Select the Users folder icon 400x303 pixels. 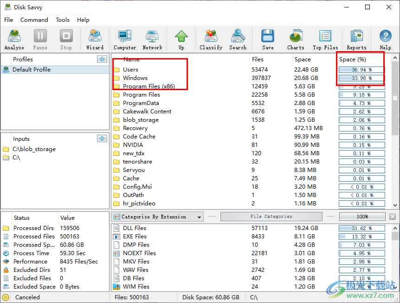pos(116,70)
